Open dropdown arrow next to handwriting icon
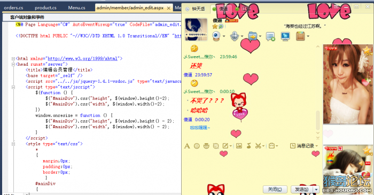The image size is (374, 195). click(231, 146)
